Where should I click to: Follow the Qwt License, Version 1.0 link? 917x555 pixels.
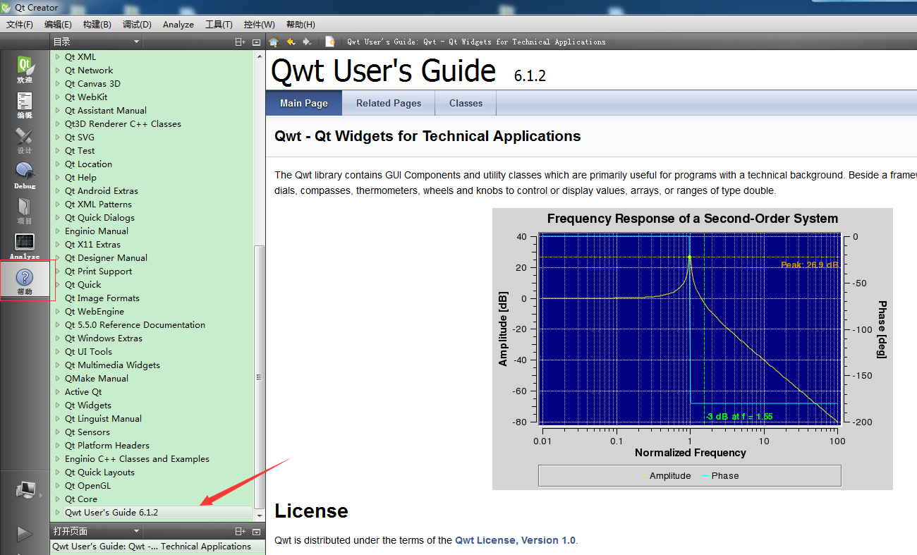[x=516, y=540]
